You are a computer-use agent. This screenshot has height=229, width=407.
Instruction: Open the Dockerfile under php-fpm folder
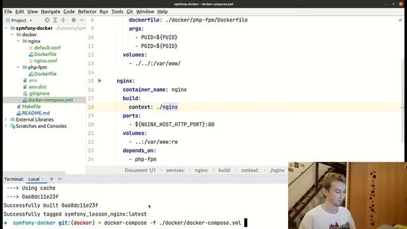(45, 74)
